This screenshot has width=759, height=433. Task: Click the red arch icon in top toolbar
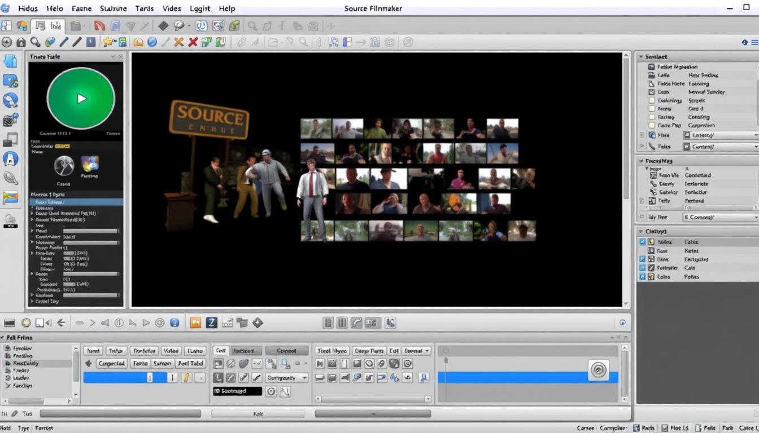click(99, 25)
